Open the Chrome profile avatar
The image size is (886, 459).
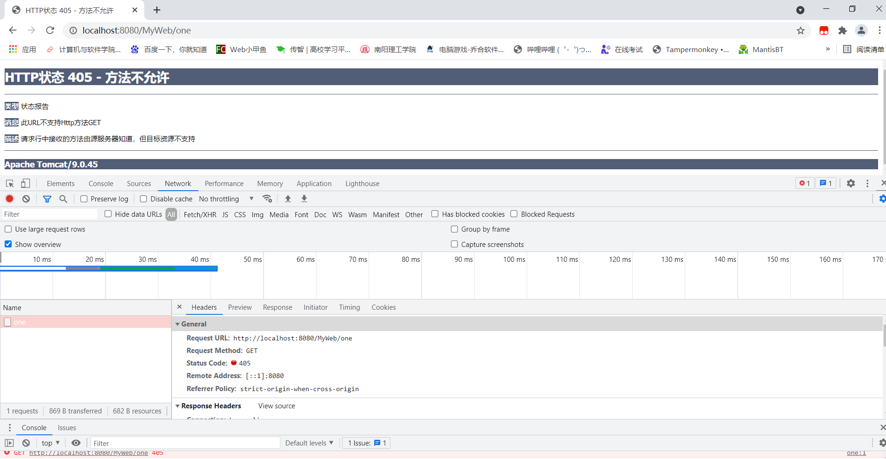pyautogui.click(x=861, y=30)
